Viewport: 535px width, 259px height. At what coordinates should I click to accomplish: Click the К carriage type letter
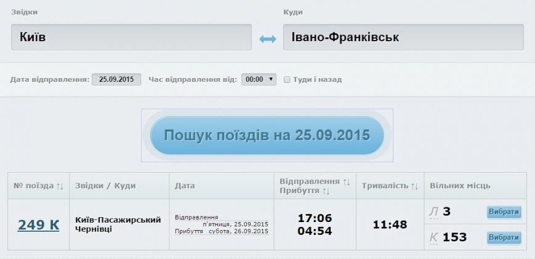pos(433,237)
